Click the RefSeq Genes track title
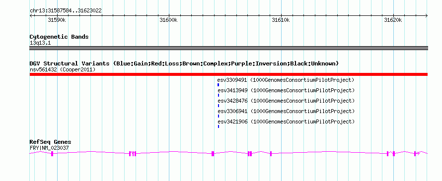 click(x=51, y=142)
